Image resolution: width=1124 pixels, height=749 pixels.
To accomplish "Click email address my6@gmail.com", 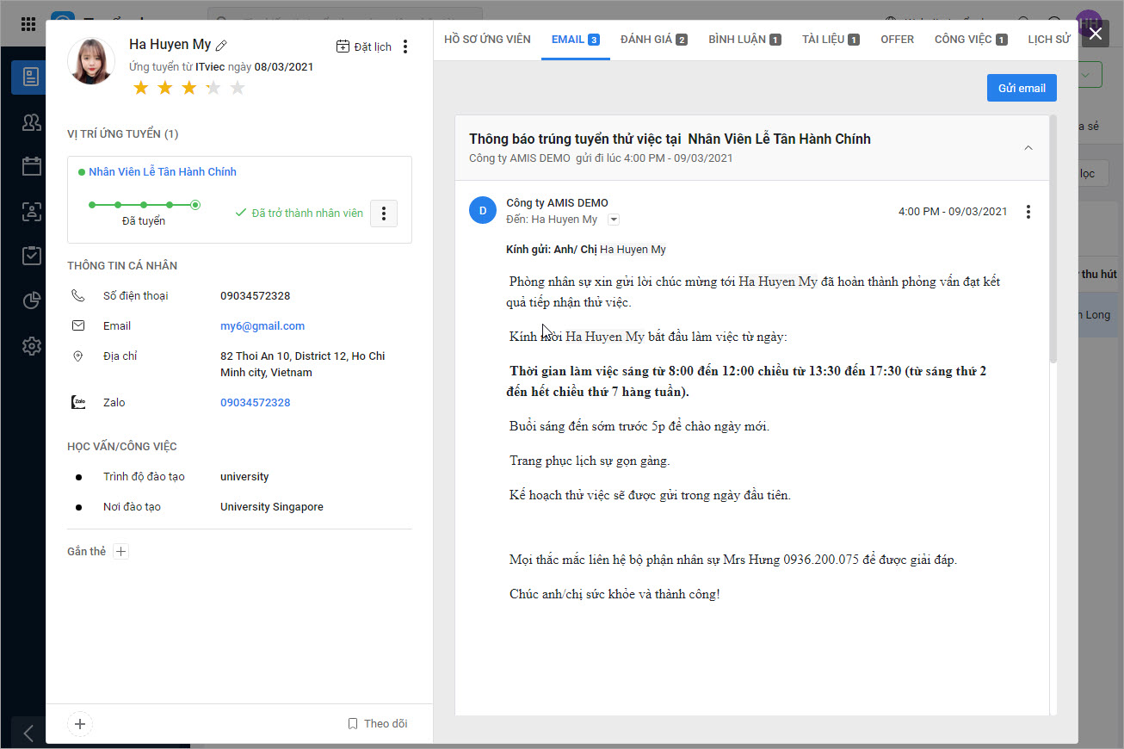I will [262, 326].
